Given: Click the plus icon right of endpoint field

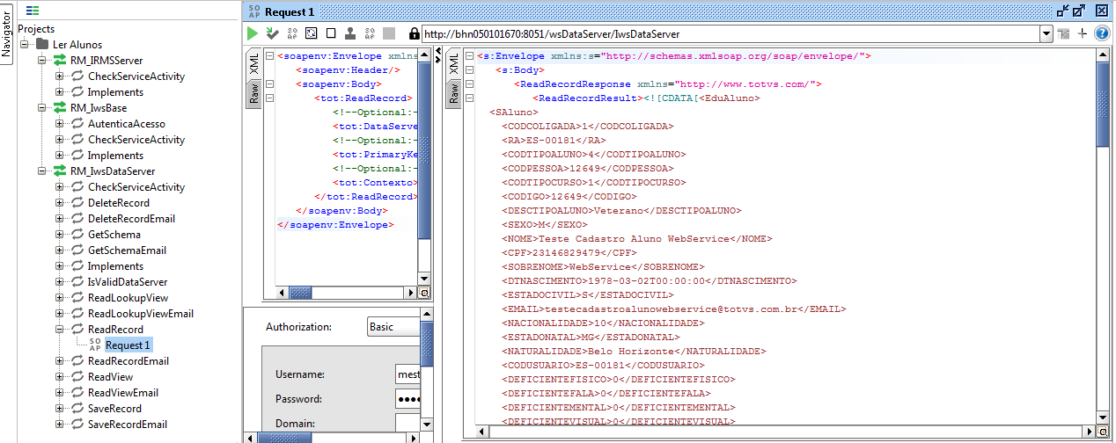Looking at the screenshot, I should coord(1083,33).
